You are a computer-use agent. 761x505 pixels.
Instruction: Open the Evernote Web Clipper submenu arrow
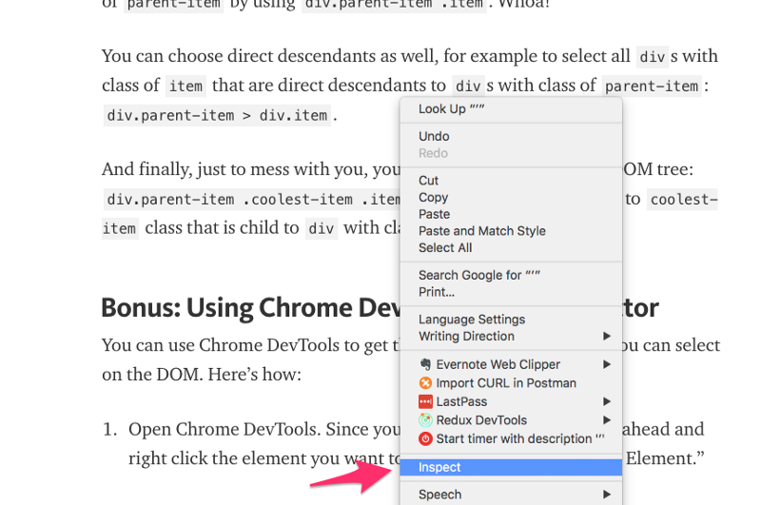tap(607, 364)
